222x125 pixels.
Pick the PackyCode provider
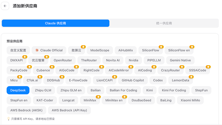coord(19,70)
